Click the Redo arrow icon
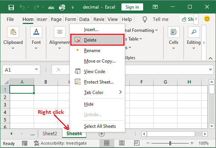 pyautogui.click(x=37, y=7)
